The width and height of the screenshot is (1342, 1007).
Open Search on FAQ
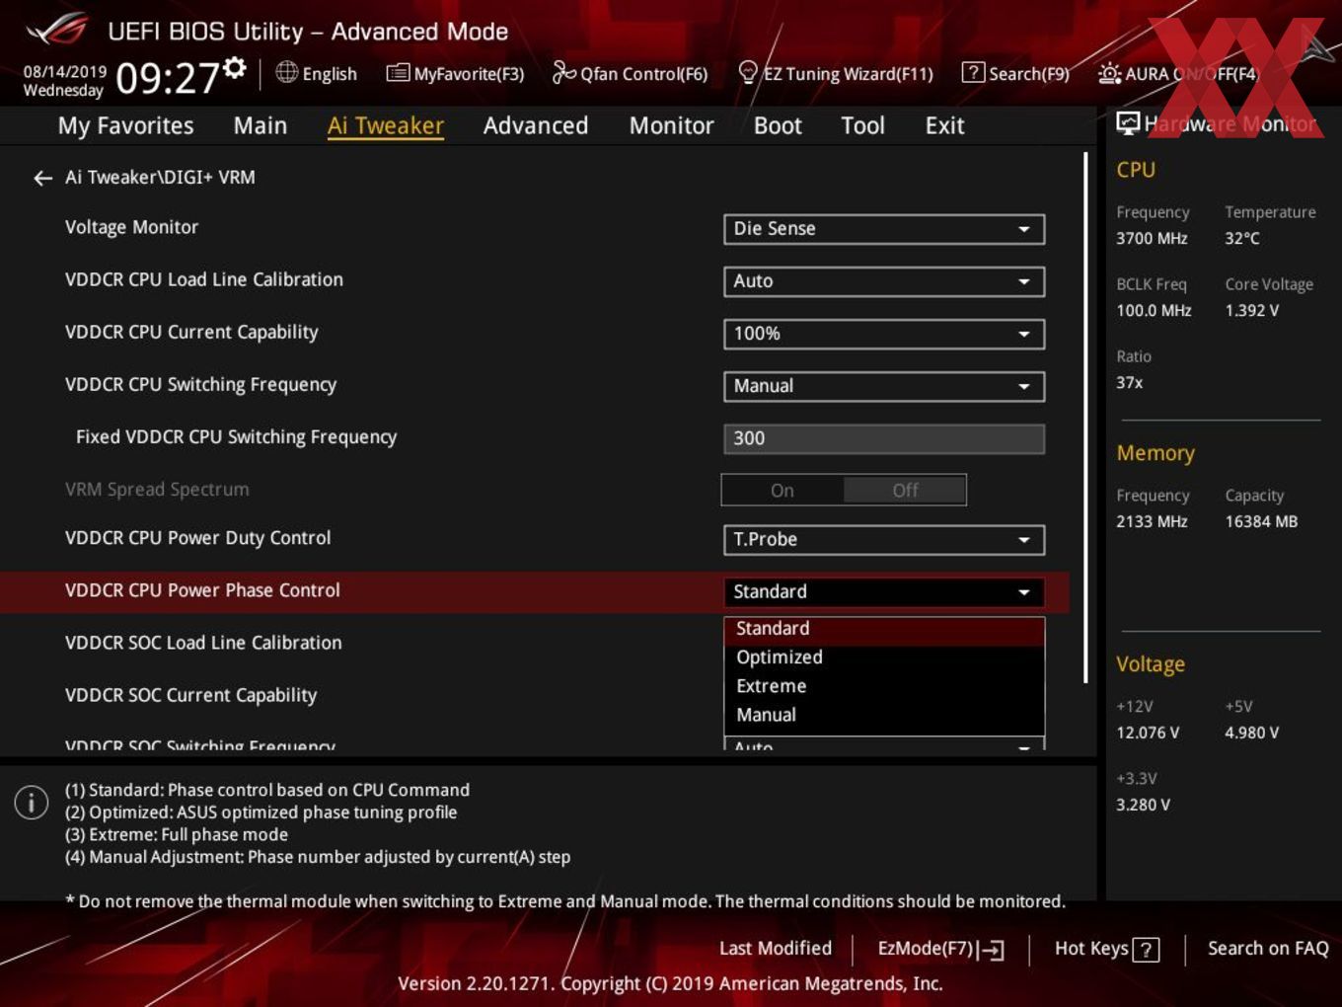[x=1268, y=948]
